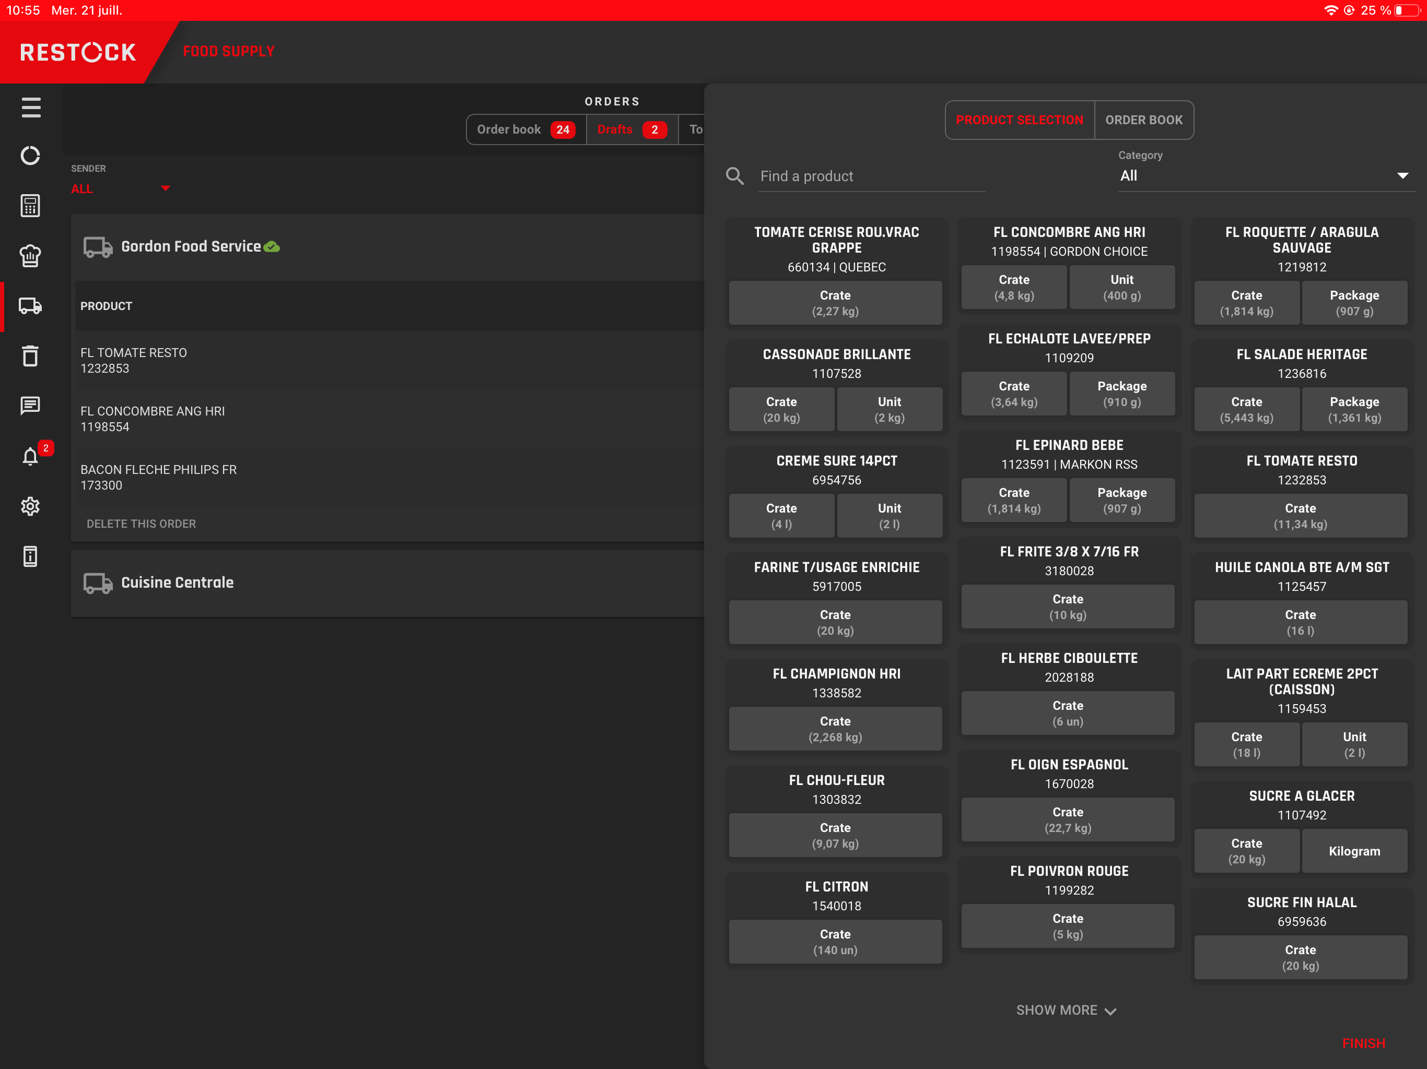This screenshot has width=1427, height=1069.
Task: Click the circular dashboard icon in sidebar
Action: coord(30,156)
